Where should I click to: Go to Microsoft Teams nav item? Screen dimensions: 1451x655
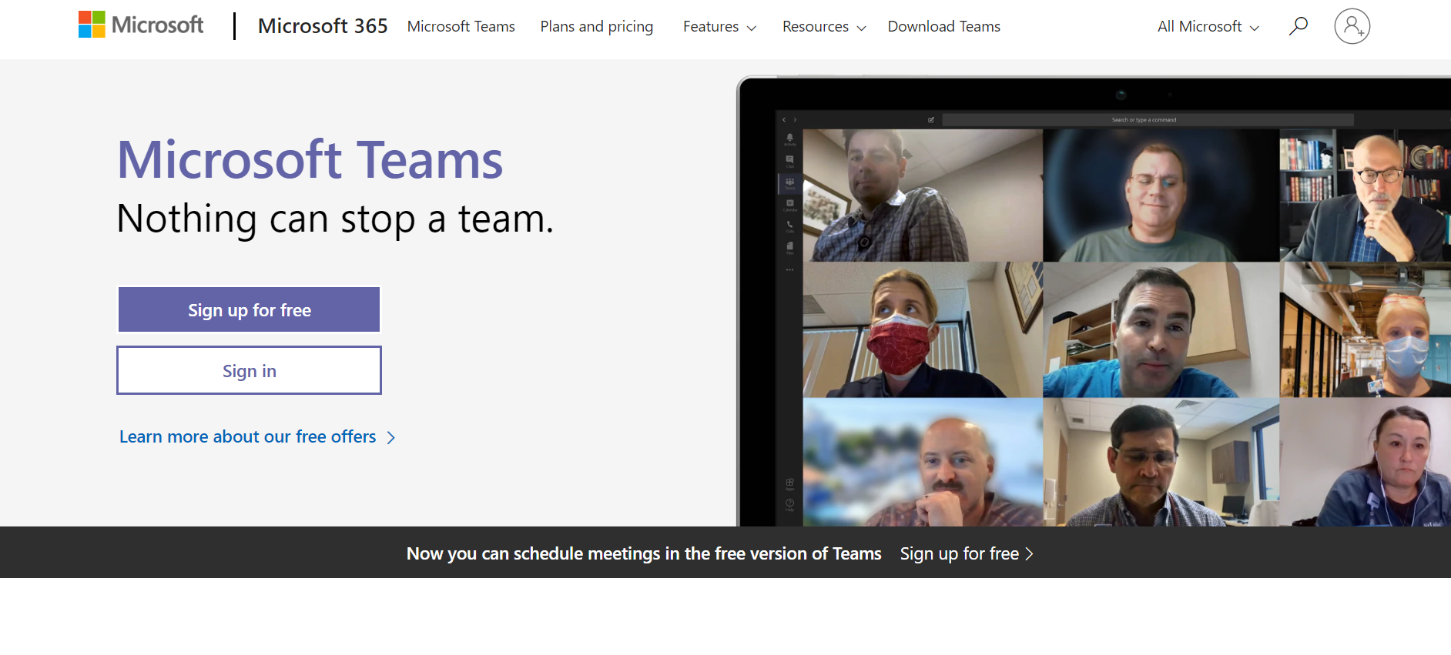pyautogui.click(x=461, y=26)
